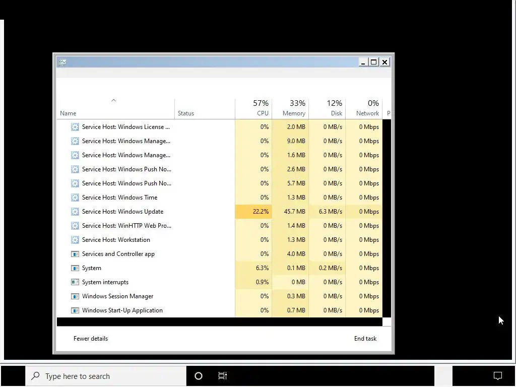The width and height of the screenshot is (516, 387).
Task: Select the System process name
Action: coord(92,268)
